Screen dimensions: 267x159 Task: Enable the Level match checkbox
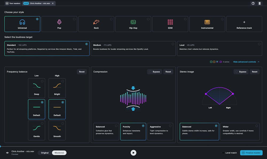(x=223, y=153)
